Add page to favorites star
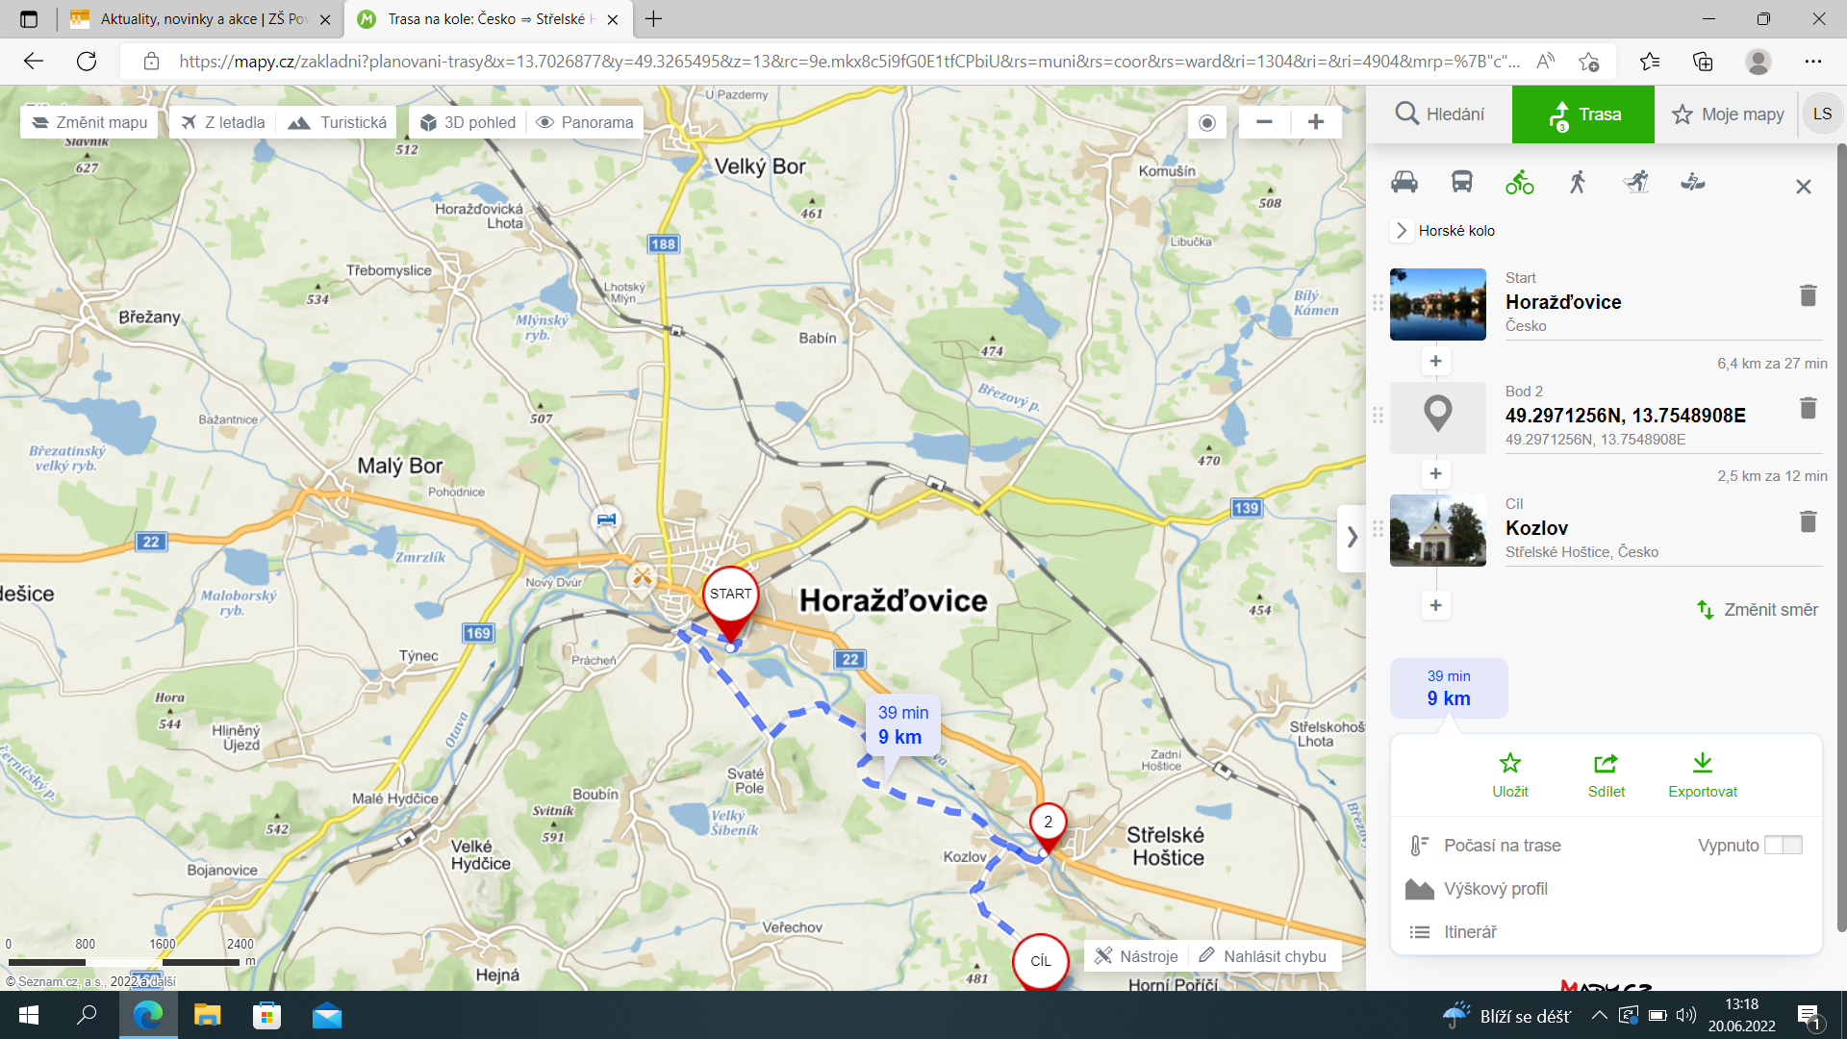1847x1039 pixels. tap(1589, 62)
